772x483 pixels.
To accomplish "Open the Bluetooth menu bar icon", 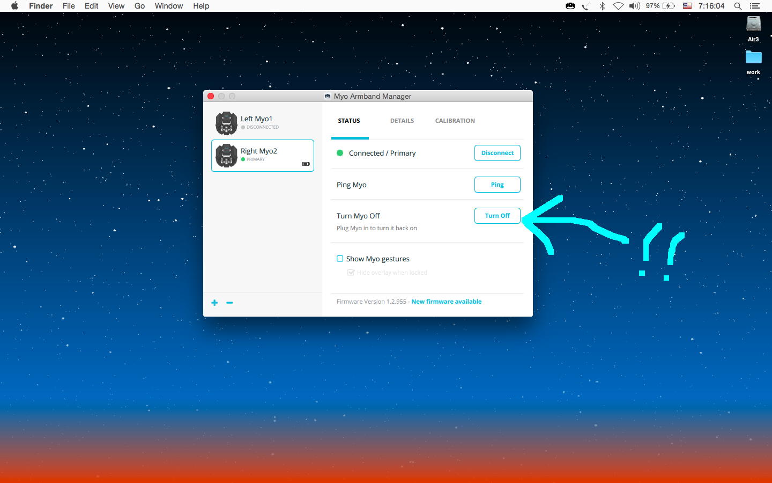I will click(602, 6).
